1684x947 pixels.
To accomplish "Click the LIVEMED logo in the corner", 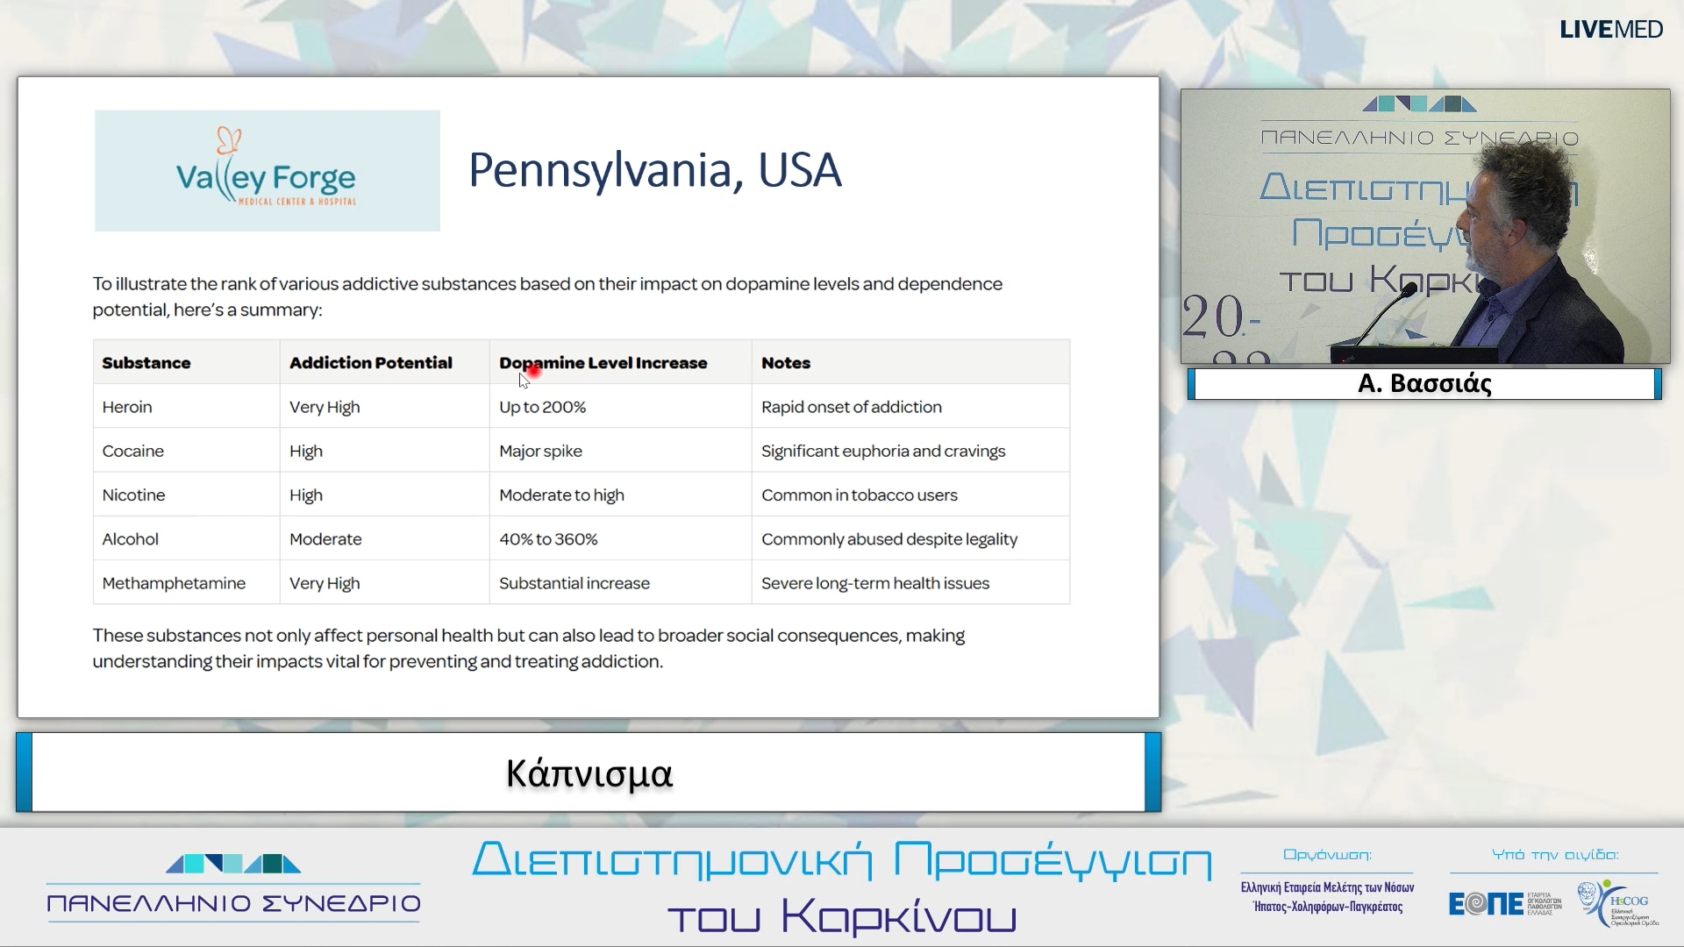I will coord(1610,30).
